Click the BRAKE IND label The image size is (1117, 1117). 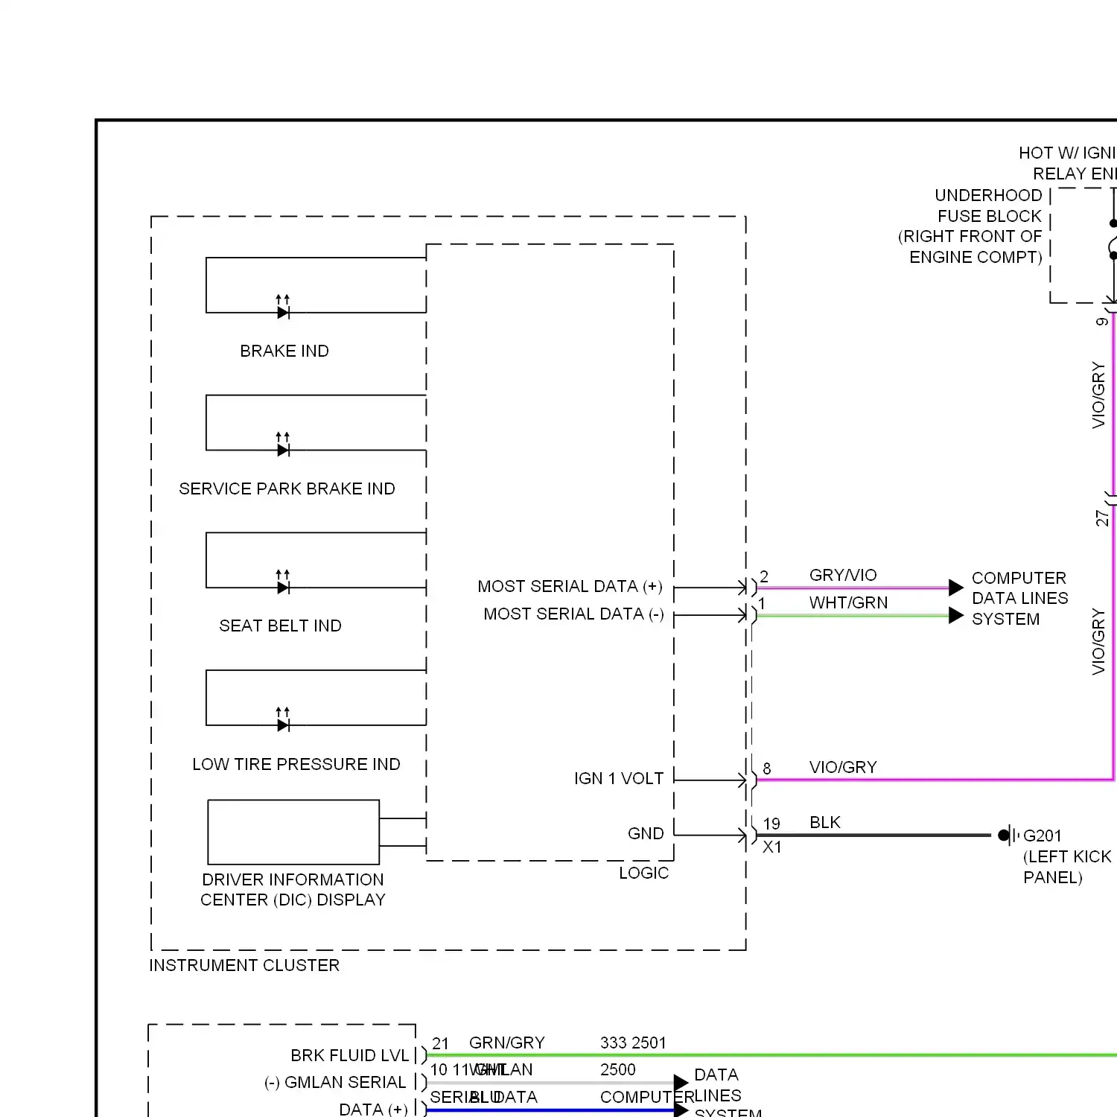point(284,351)
